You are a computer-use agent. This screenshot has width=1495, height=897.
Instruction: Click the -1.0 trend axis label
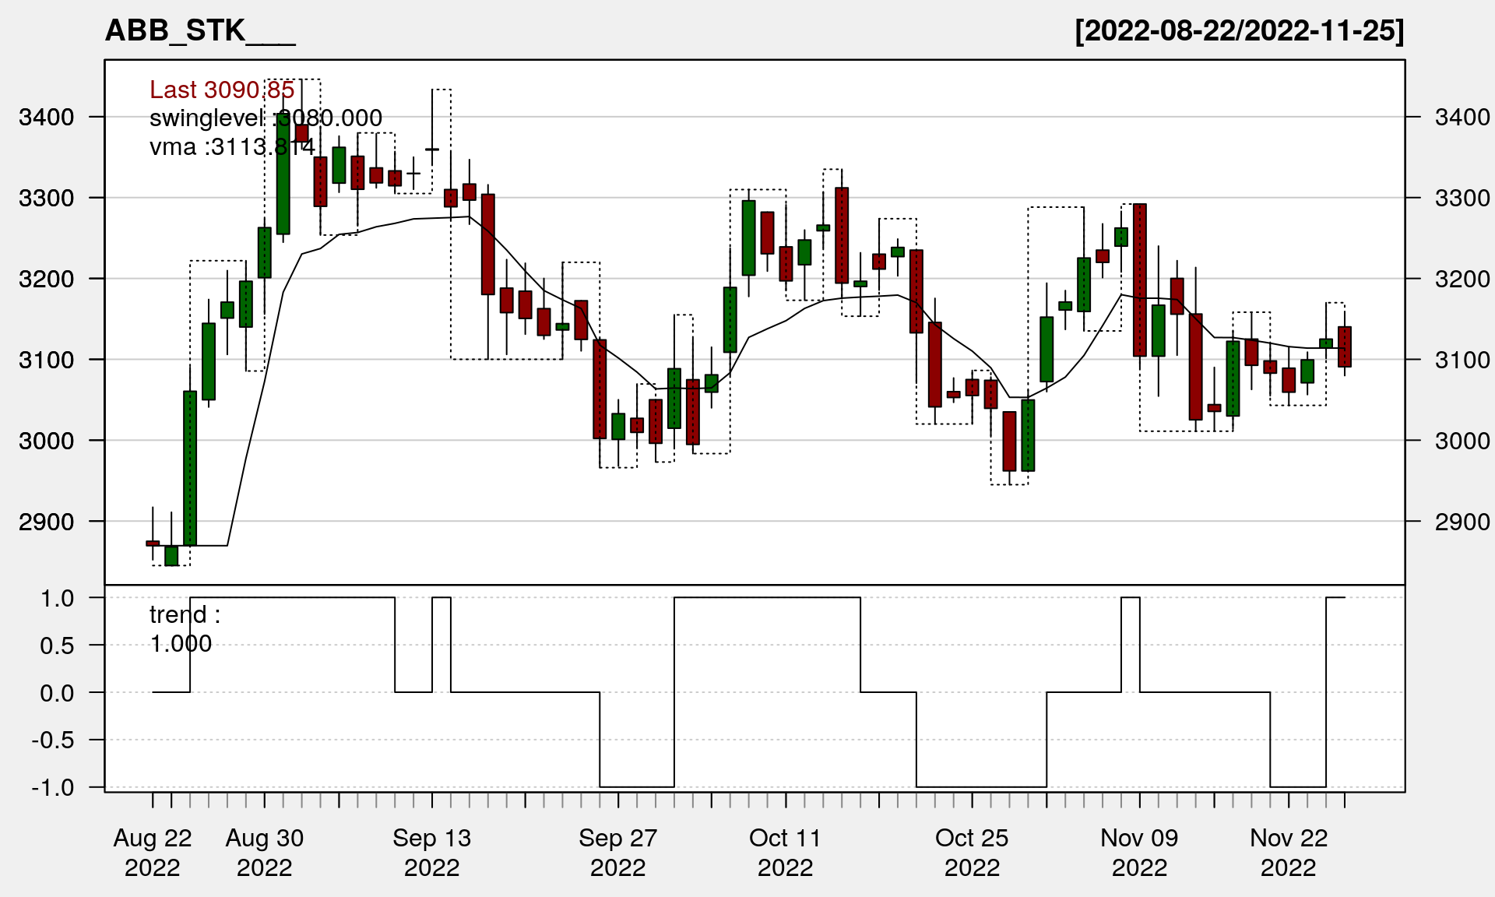tap(53, 787)
